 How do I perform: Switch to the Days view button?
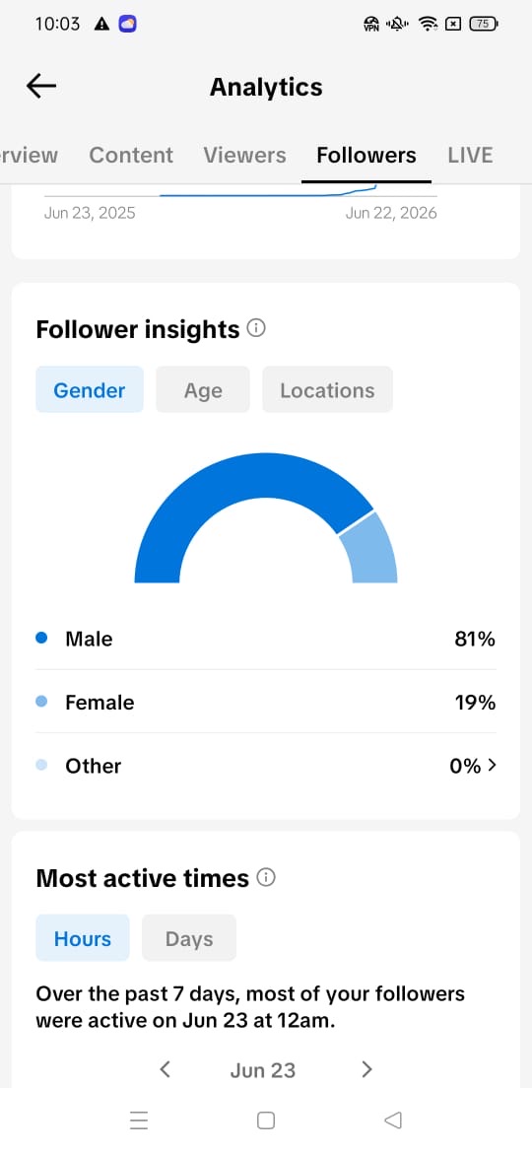tap(189, 938)
